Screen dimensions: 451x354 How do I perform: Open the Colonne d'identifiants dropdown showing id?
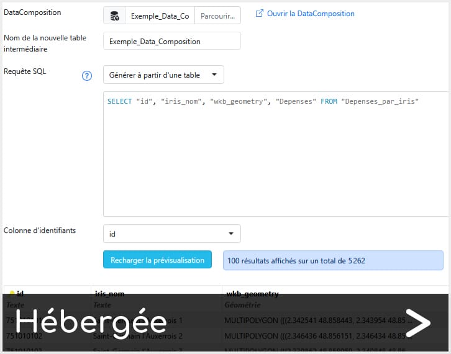[x=171, y=234]
